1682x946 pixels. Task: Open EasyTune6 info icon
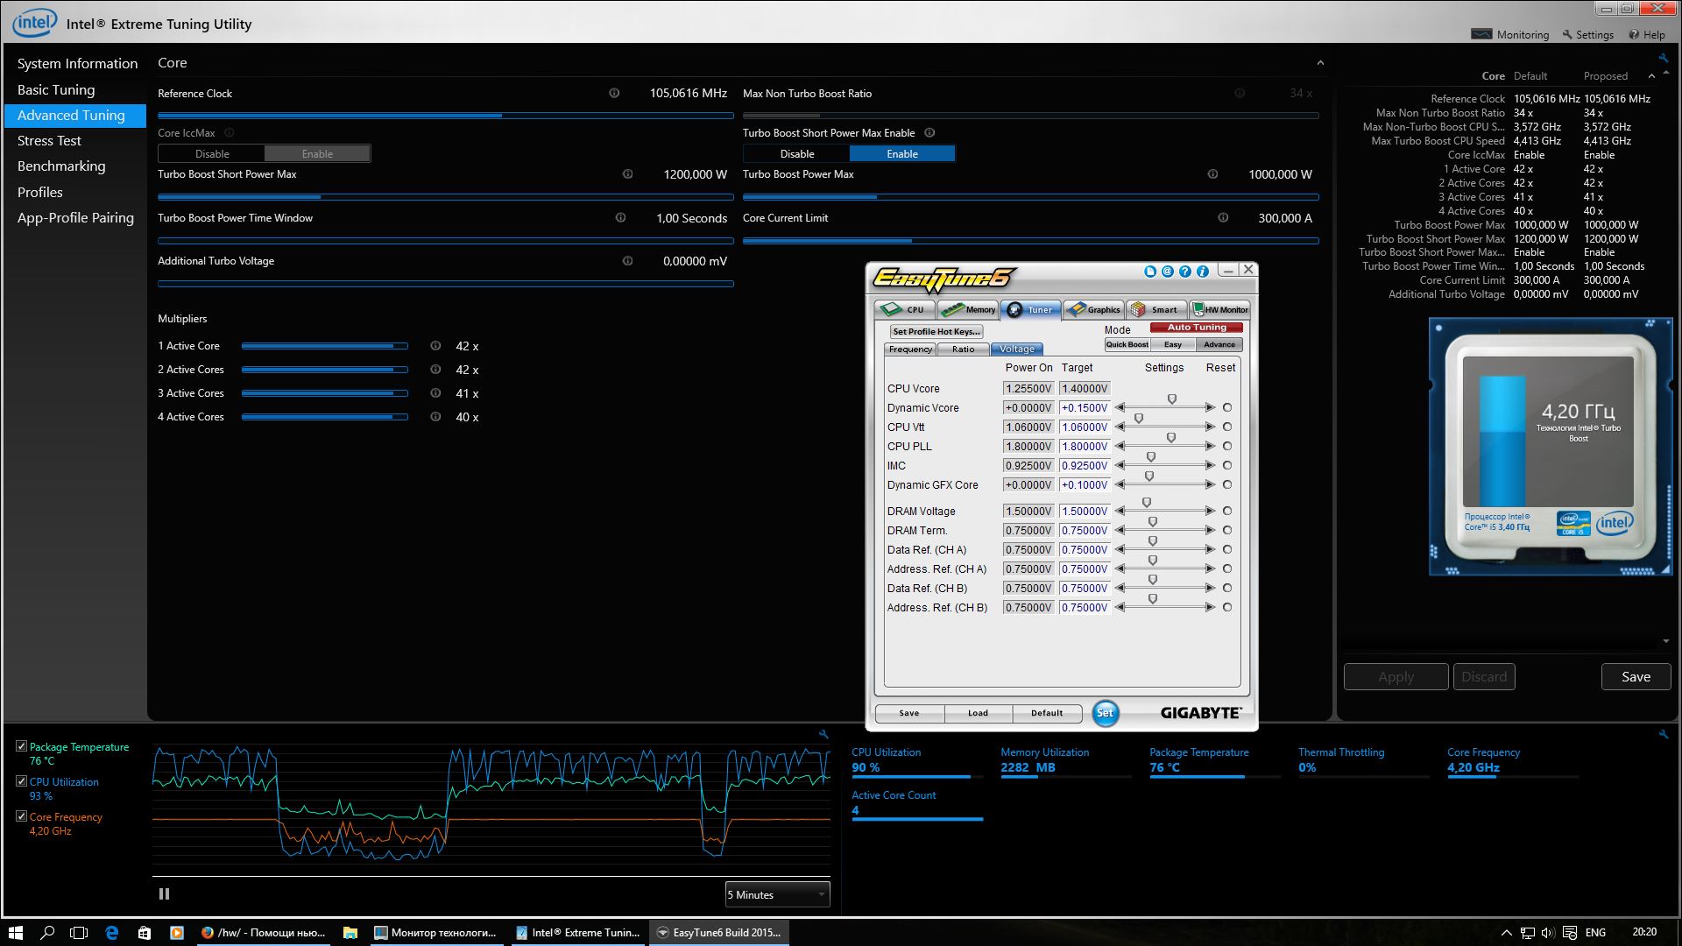(1203, 272)
